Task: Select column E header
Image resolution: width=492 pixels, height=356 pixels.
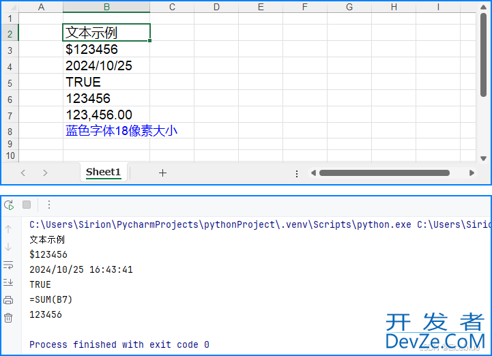Action: 261,7
